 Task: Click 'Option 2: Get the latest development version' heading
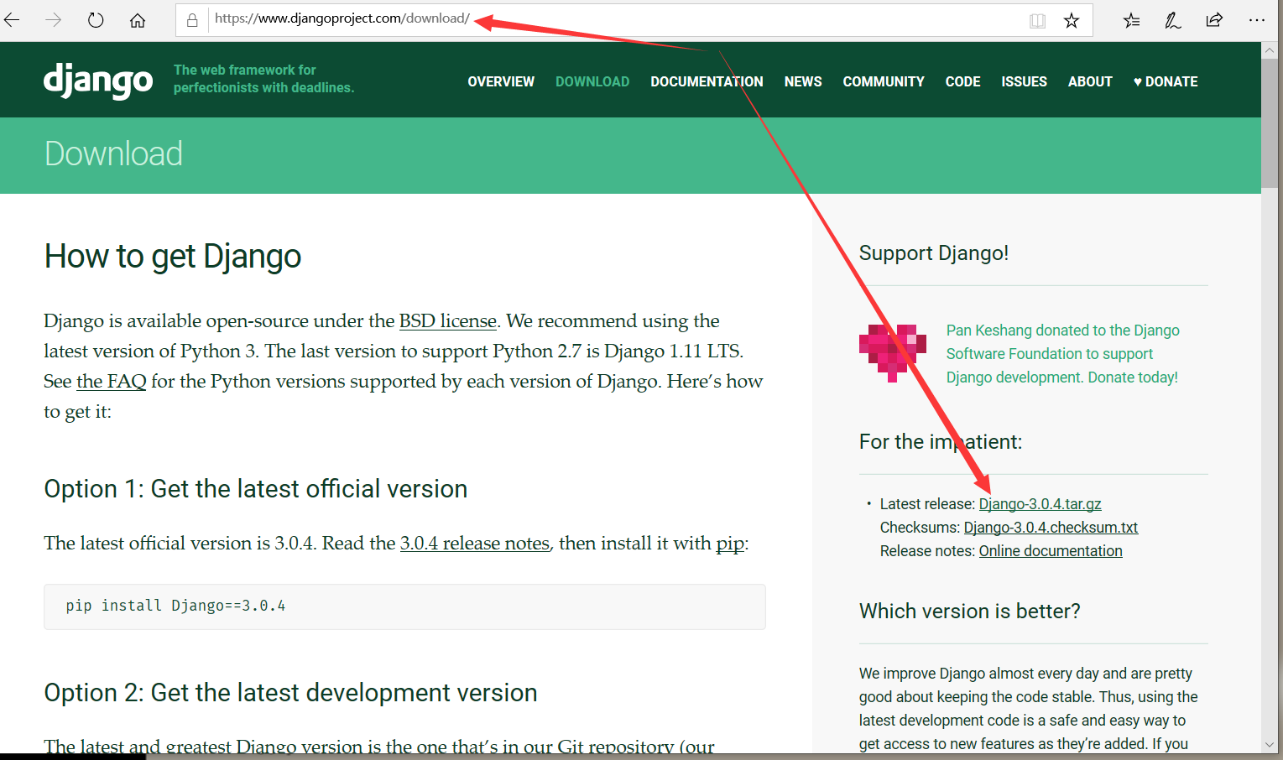pos(290,693)
